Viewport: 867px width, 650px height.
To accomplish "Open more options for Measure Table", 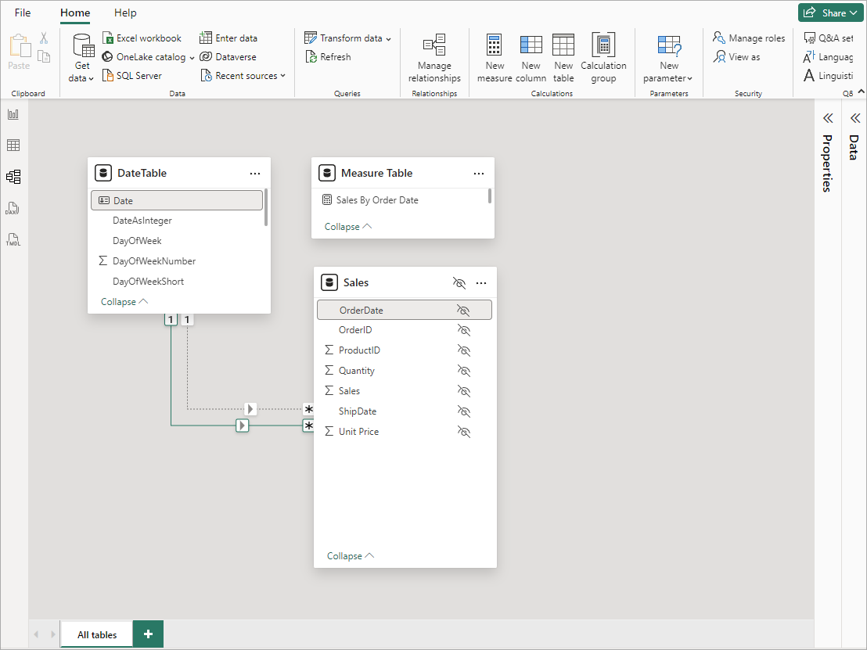I will pyautogui.click(x=479, y=174).
